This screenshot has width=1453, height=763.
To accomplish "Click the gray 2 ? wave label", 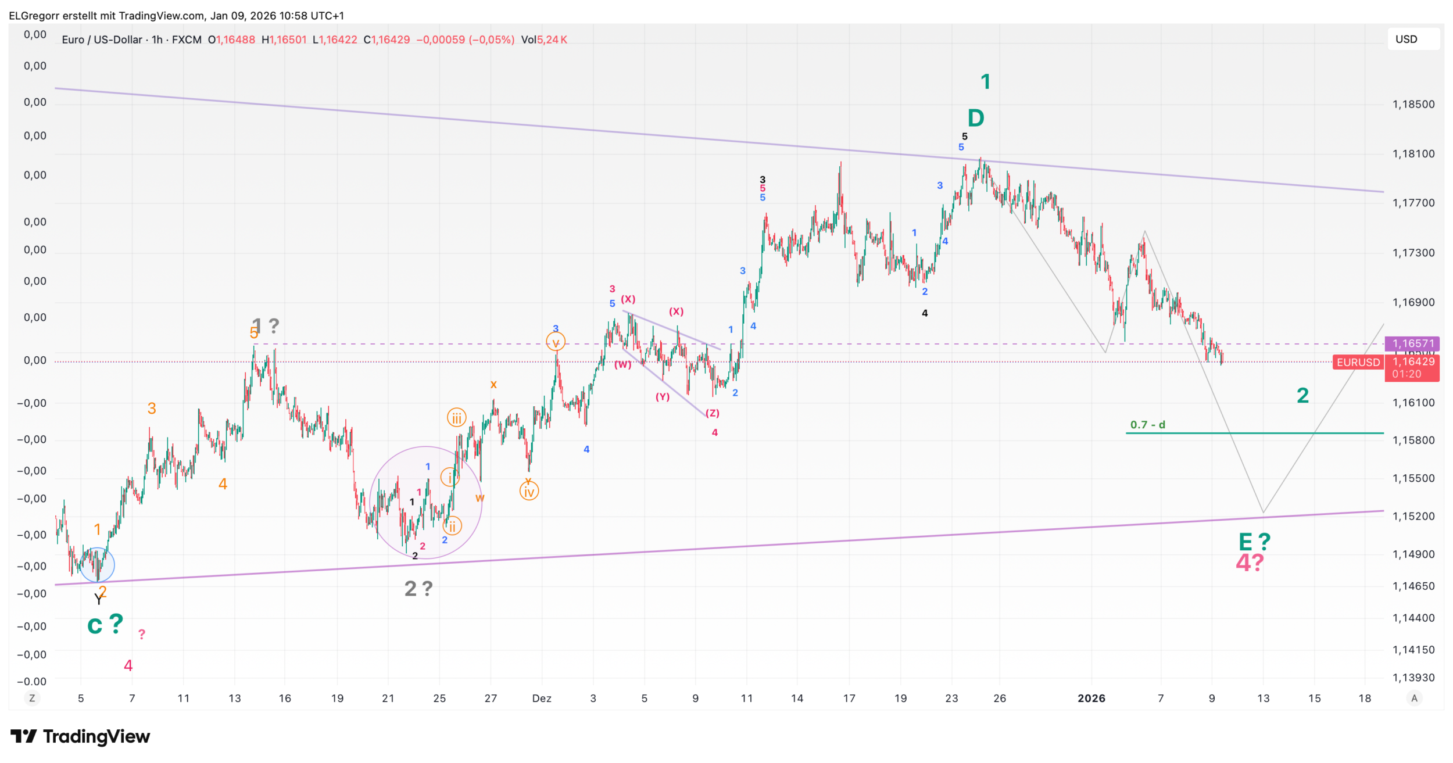I will [418, 589].
